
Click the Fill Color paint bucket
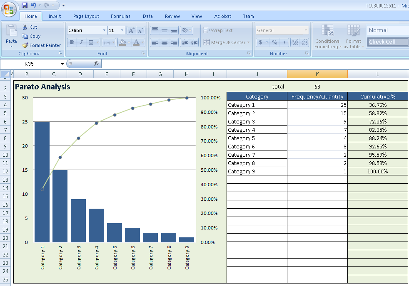(x=122, y=42)
